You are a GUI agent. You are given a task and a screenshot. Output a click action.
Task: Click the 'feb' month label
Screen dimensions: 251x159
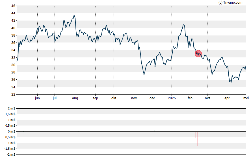click(190, 98)
